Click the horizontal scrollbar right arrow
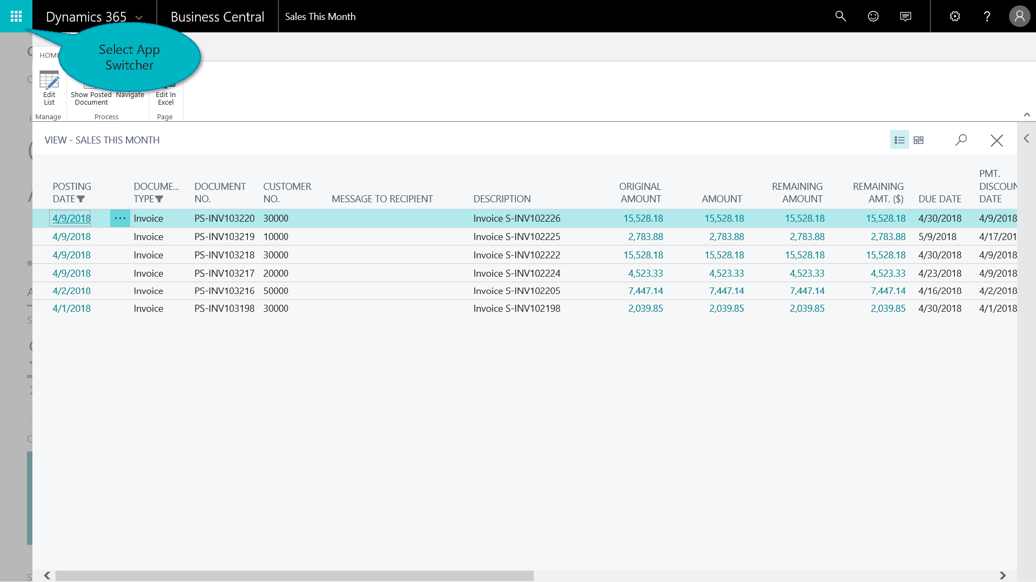This screenshot has height=582, width=1036. click(x=1003, y=576)
